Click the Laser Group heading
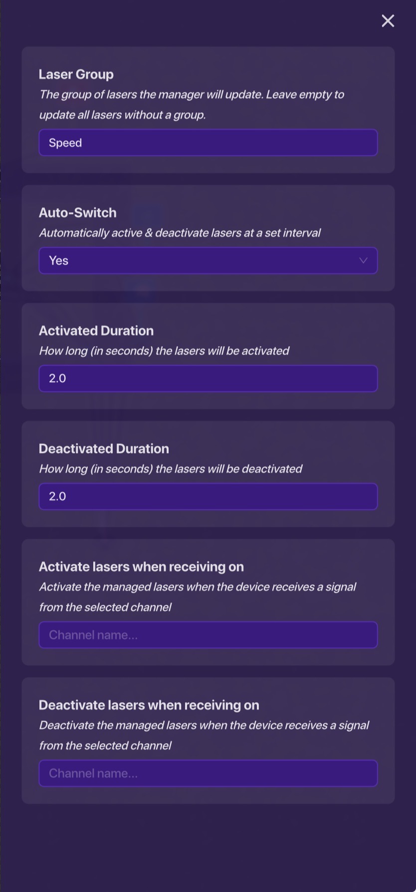The image size is (416, 892). point(76,74)
